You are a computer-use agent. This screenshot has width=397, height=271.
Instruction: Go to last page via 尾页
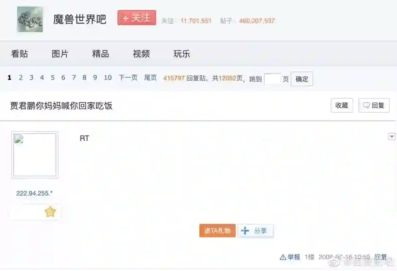coord(151,78)
